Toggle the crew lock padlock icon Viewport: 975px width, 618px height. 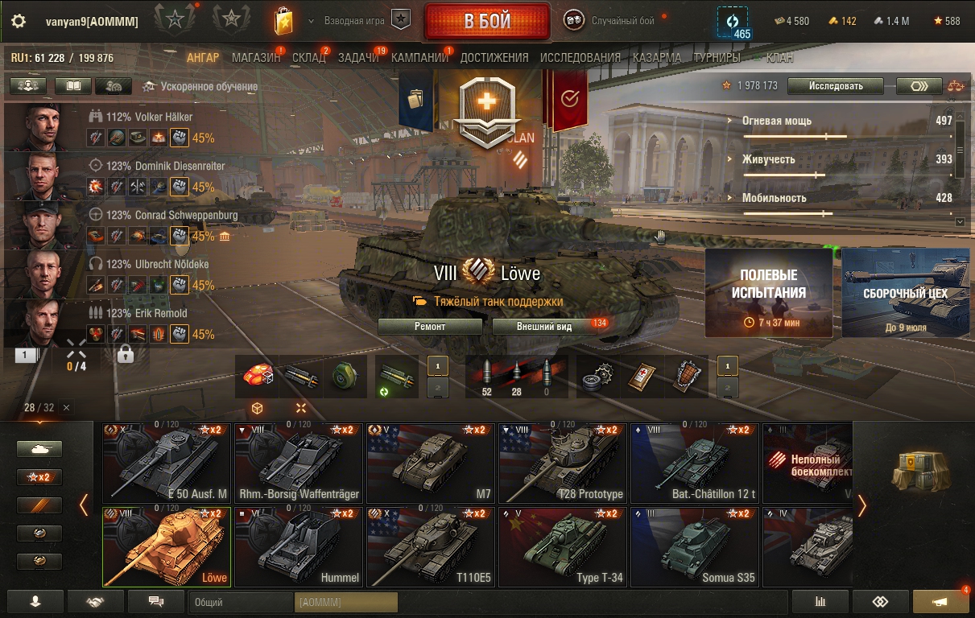(125, 354)
